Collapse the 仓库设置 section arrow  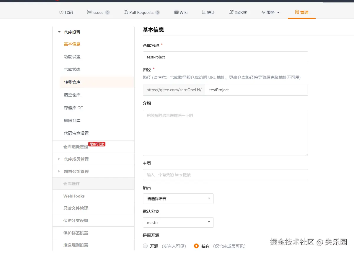coord(59,32)
